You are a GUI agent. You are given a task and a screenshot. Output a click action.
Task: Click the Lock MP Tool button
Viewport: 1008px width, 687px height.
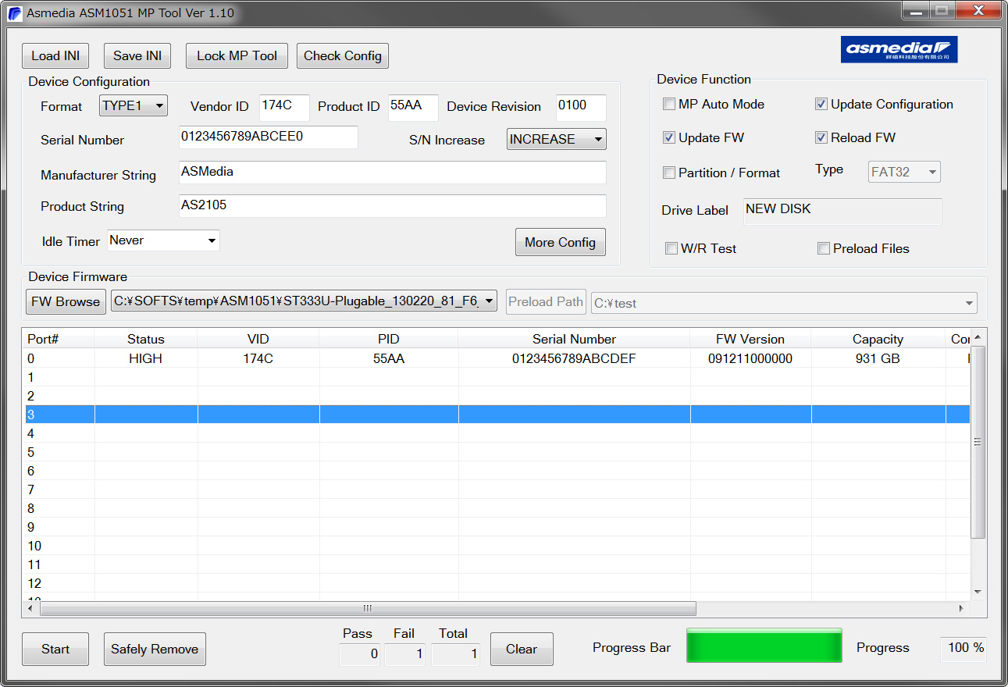tap(237, 55)
